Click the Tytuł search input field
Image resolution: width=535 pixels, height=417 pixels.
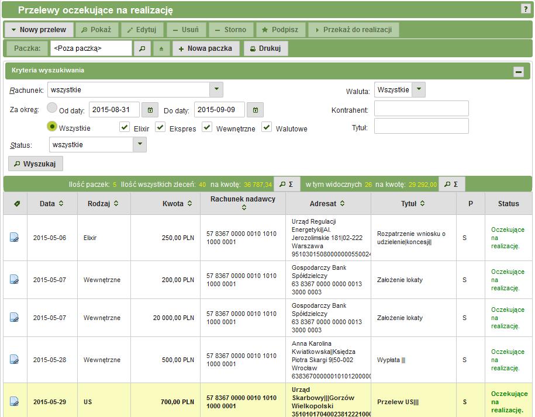pos(422,126)
